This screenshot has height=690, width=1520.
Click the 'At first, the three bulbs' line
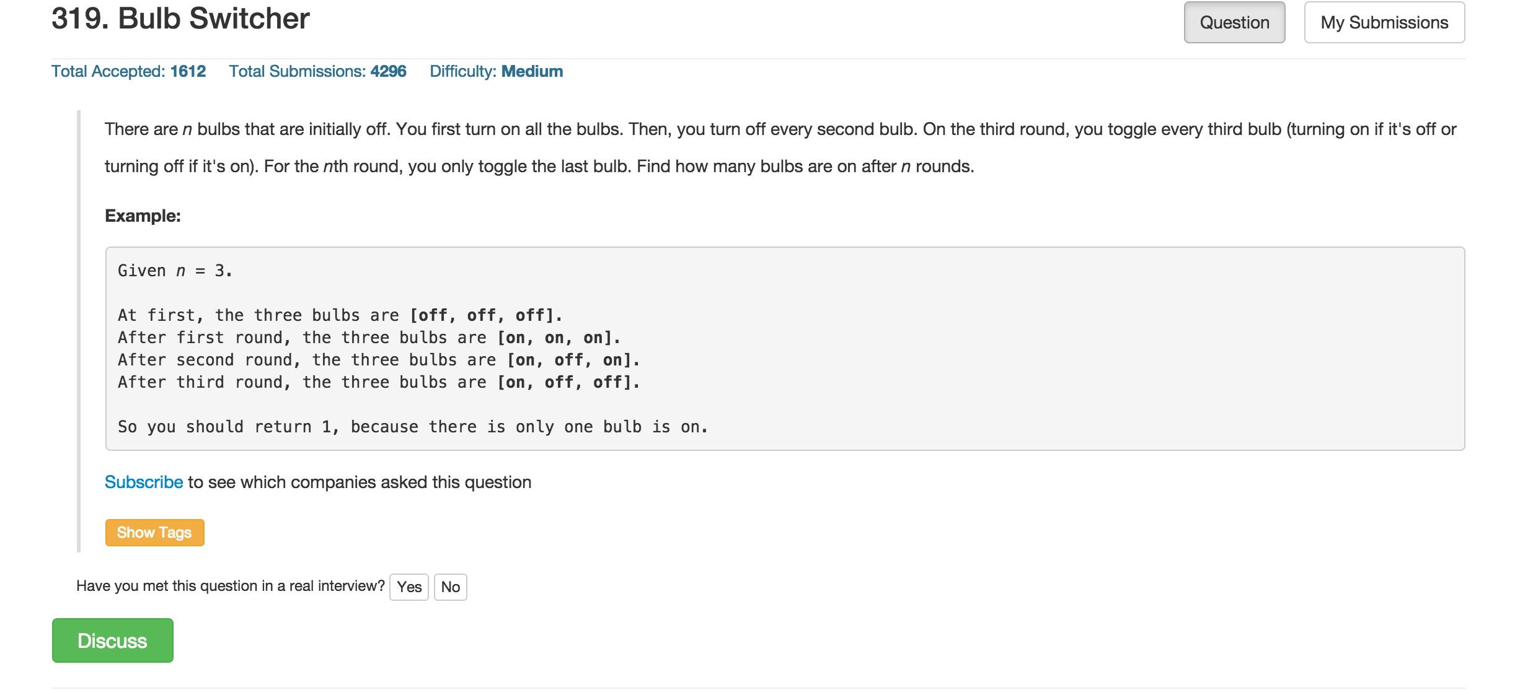click(340, 315)
